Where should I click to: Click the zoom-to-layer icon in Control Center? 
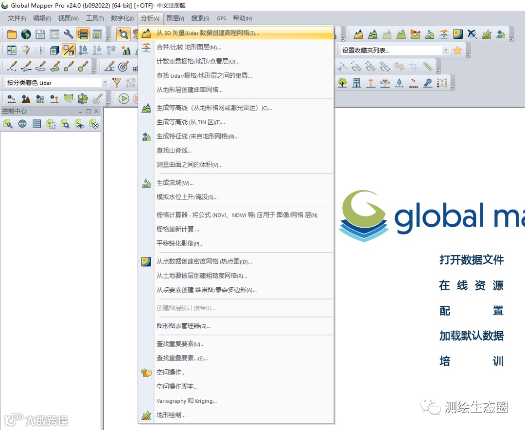65,124
